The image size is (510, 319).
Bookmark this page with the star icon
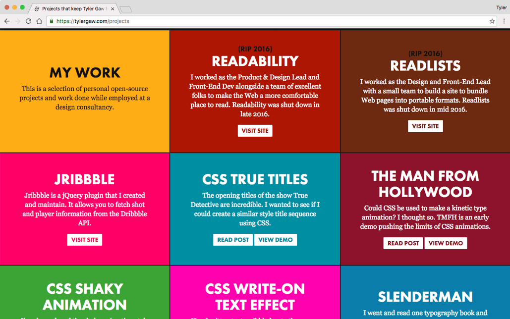click(x=491, y=21)
